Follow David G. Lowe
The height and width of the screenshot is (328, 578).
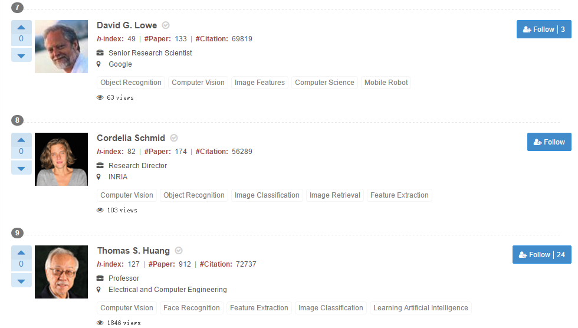point(544,29)
